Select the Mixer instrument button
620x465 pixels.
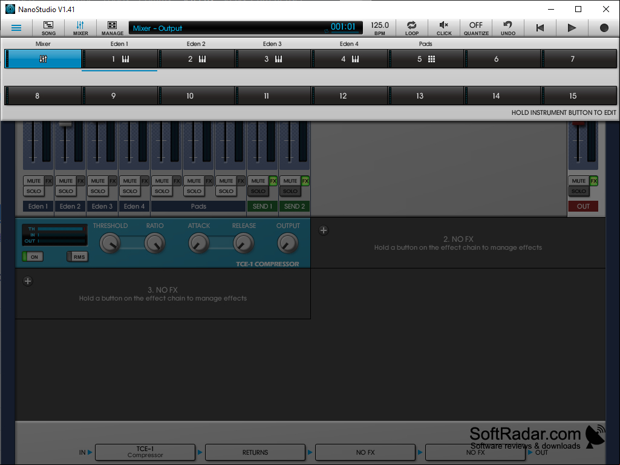43,59
